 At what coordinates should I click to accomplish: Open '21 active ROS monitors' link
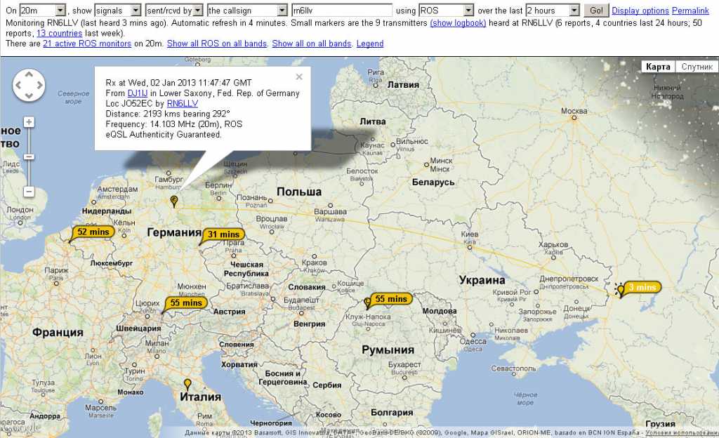coord(87,44)
